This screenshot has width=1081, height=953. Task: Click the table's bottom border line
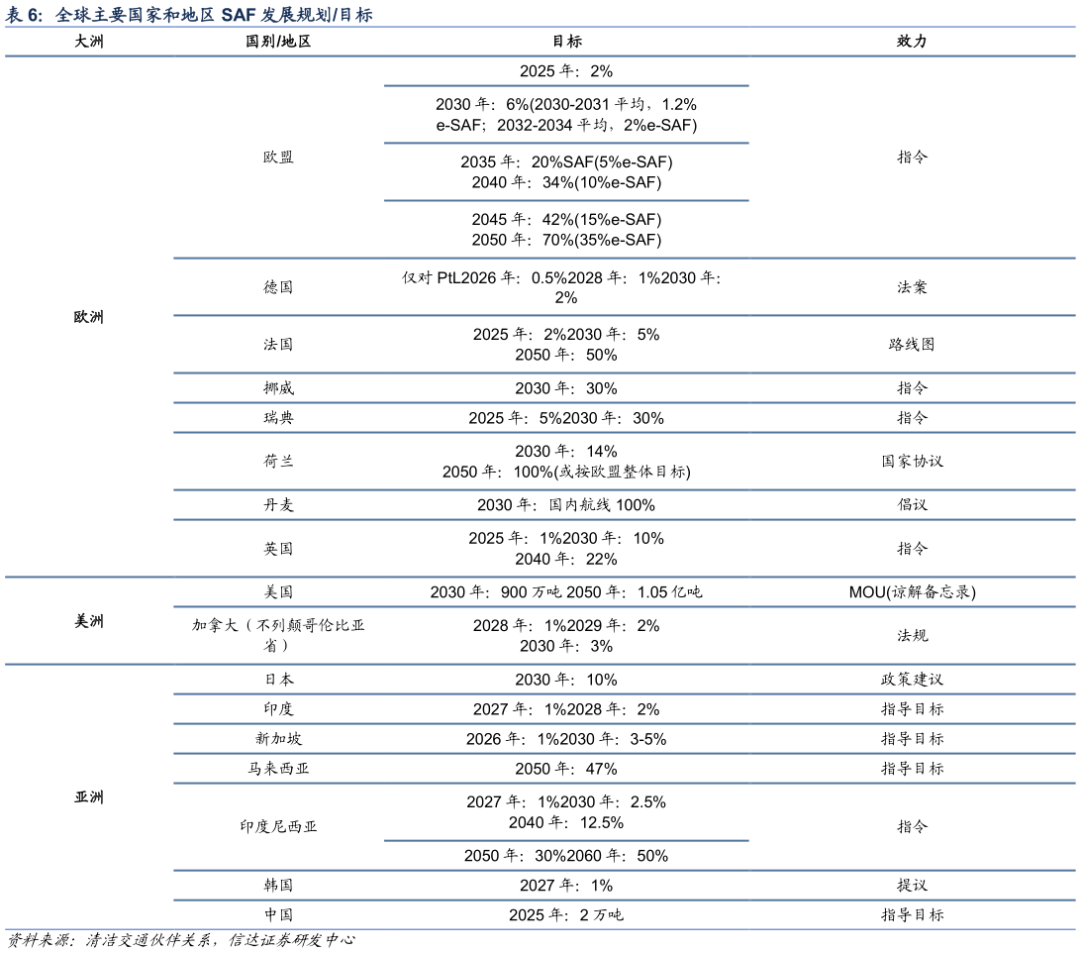tap(540, 929)
